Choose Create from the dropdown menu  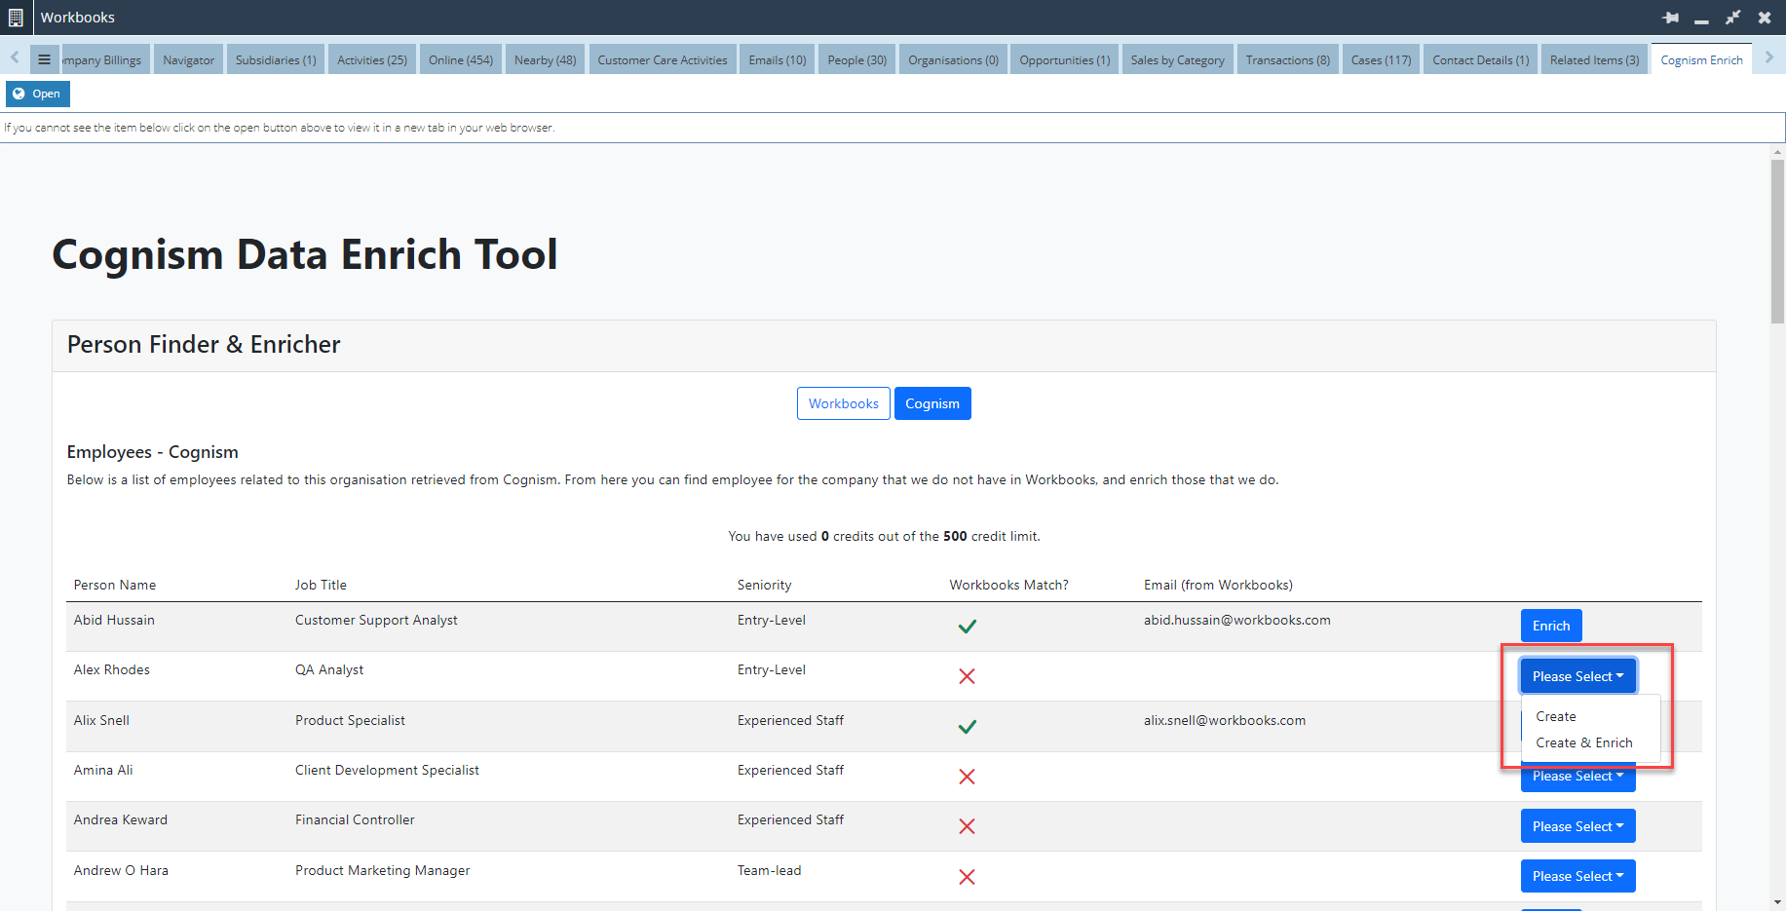(1555, 716)
